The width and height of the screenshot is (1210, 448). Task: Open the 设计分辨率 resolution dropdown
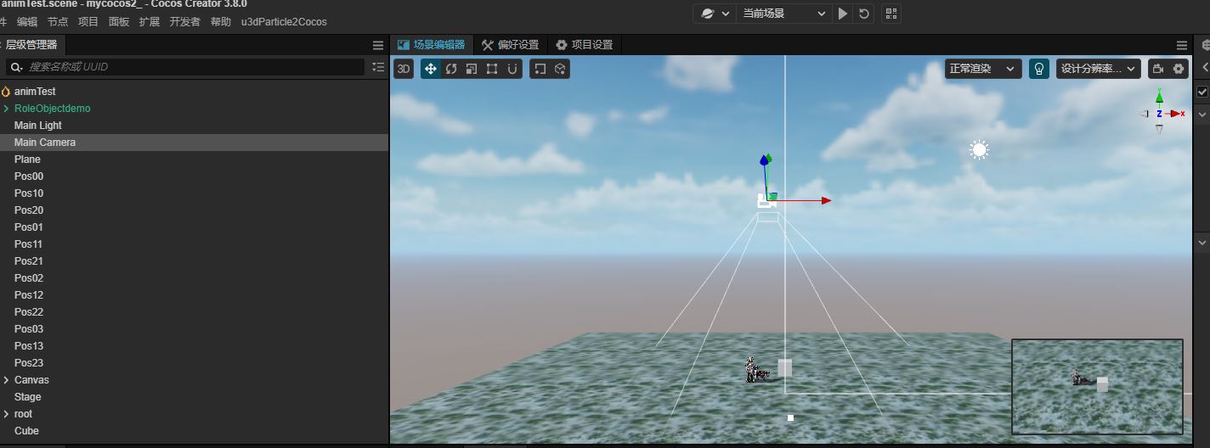pos(1098,69)
